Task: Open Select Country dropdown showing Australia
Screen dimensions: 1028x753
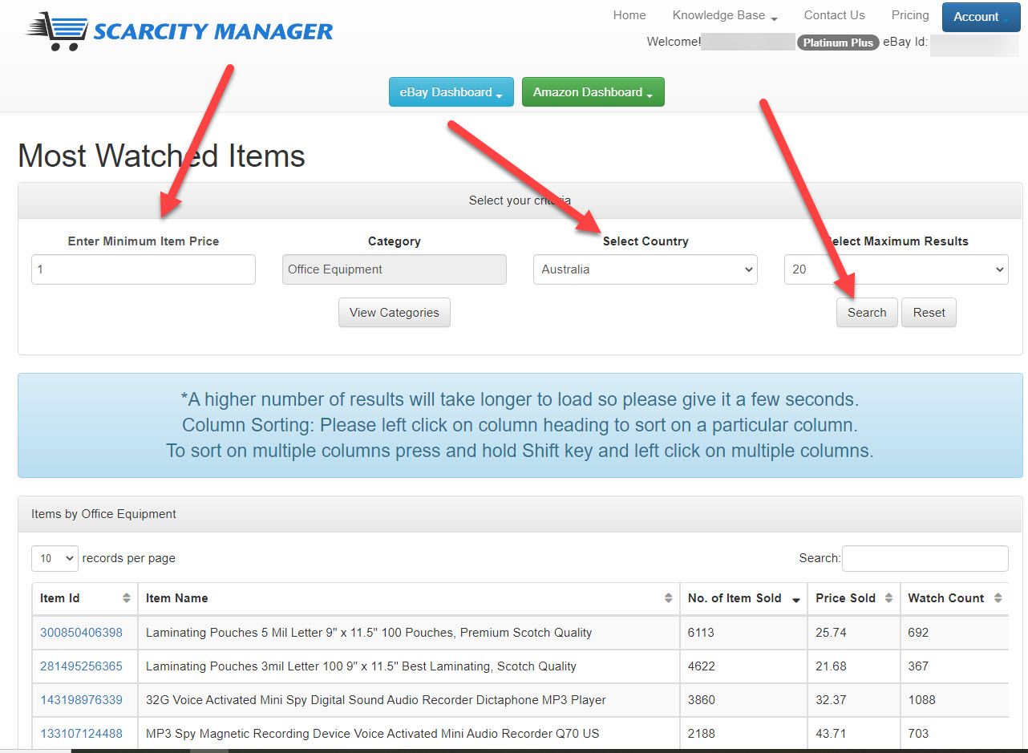Action: coord(646,269)
